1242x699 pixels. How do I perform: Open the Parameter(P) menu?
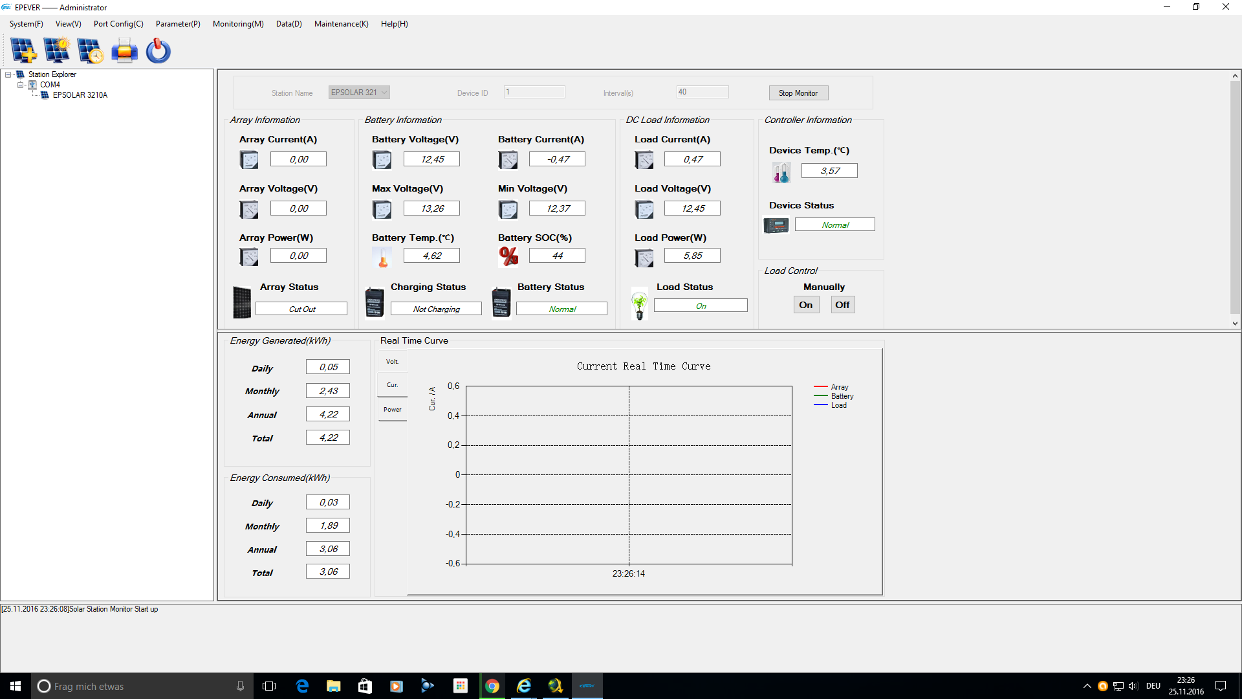pos(178,24)
